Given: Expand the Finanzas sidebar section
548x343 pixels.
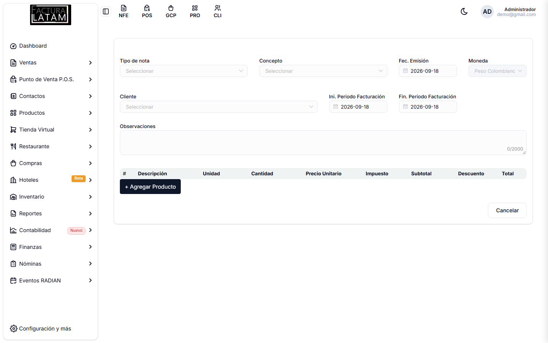Looking at the screenshot, I should point(51,247).
